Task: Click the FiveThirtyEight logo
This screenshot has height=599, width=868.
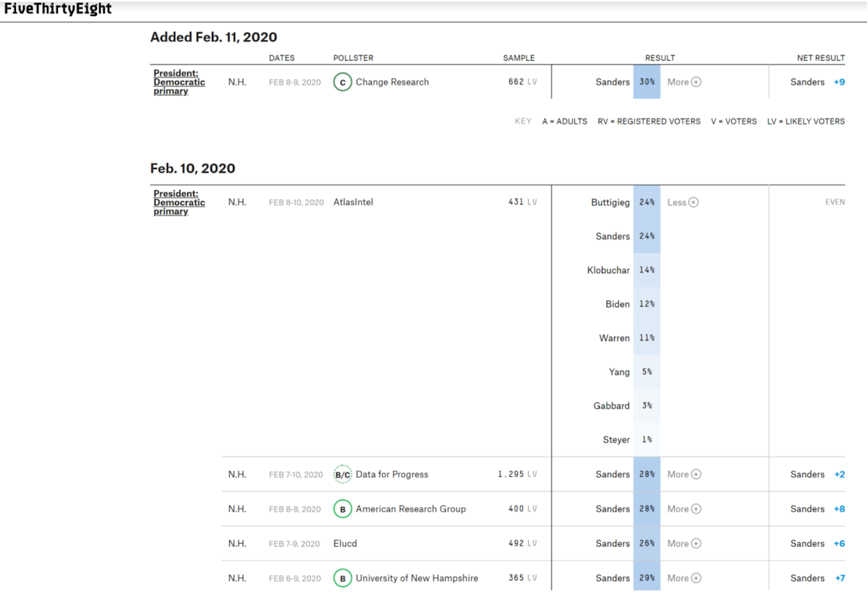Action: (58, 9)
